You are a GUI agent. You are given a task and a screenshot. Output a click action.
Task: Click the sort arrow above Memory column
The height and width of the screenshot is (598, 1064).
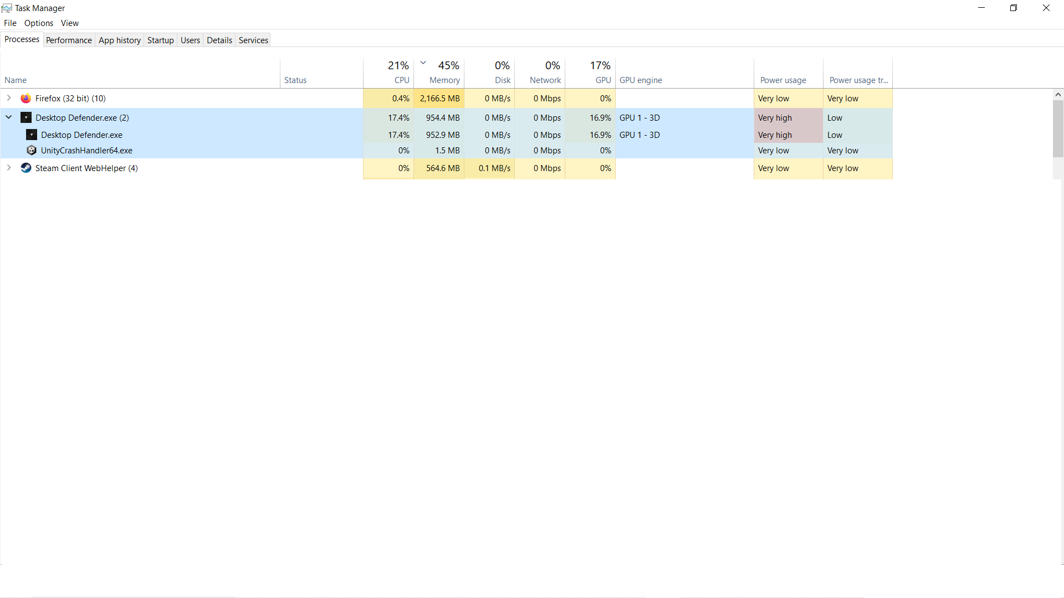423,63
